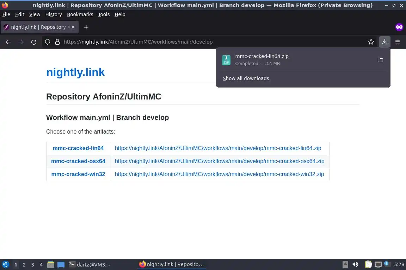Click the removable media eject tray icon
The image size is (406, 270).
[345, 265]
